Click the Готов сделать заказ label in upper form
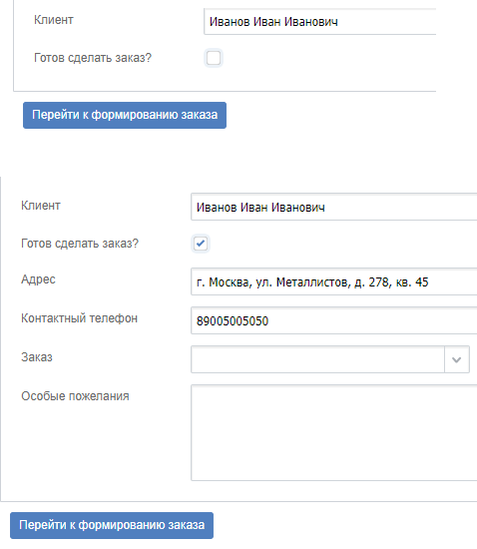Screen dimensions: 477x549 click(93, 58)
